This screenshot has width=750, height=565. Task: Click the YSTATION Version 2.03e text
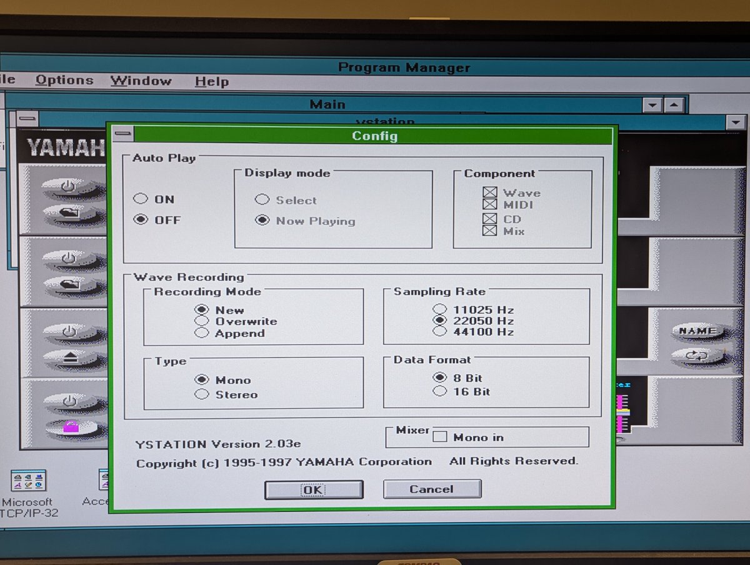point(218,444)
